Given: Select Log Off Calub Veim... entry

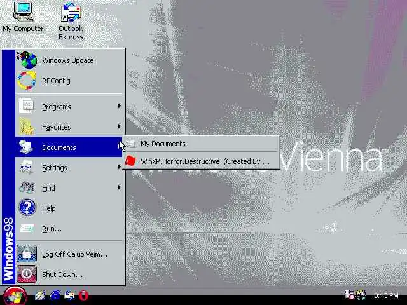Looking at the screenshot, I should pyautogui.click(x=69, y=254).
